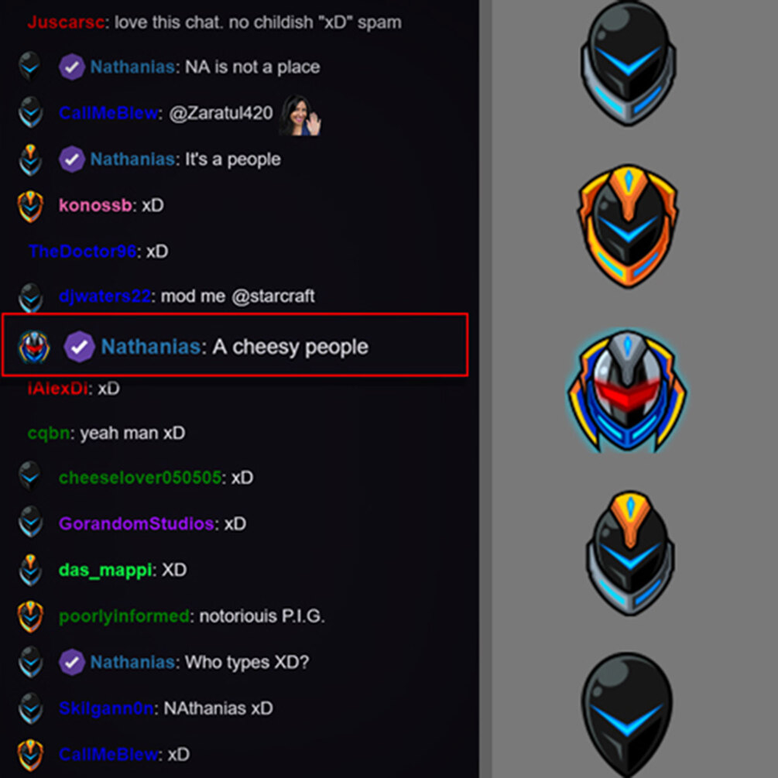Click the @Zaratul420 mention text

click(221, 113)
